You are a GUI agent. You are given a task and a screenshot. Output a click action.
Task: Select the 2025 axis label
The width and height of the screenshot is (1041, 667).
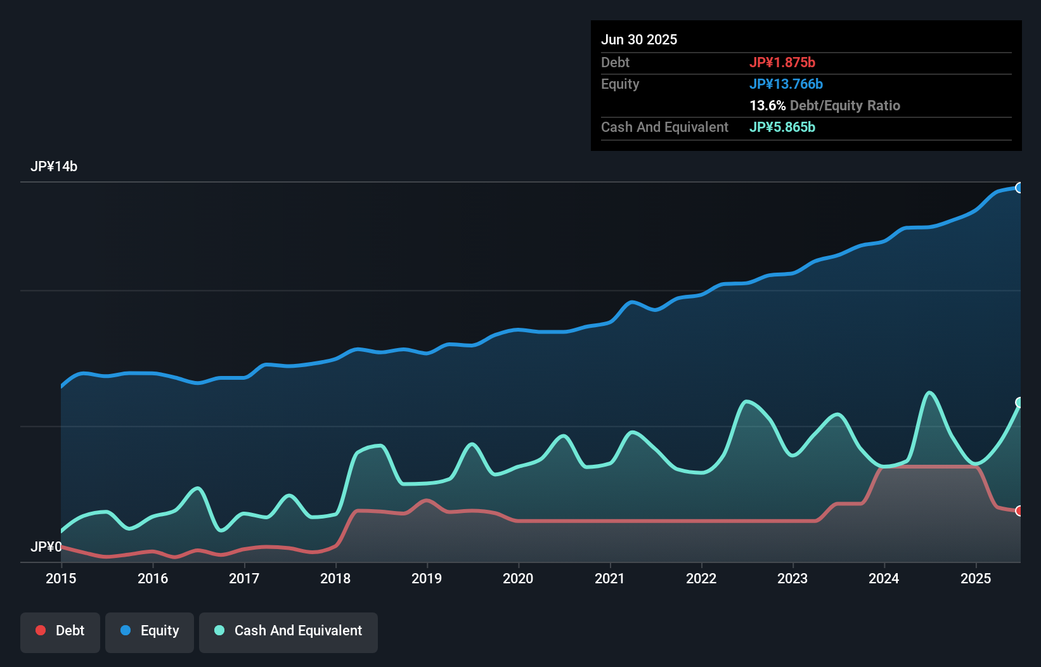[x=976, y=578]
